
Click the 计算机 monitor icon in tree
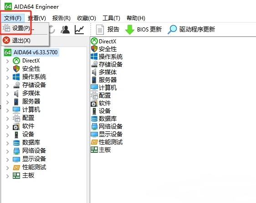(16, 110)
